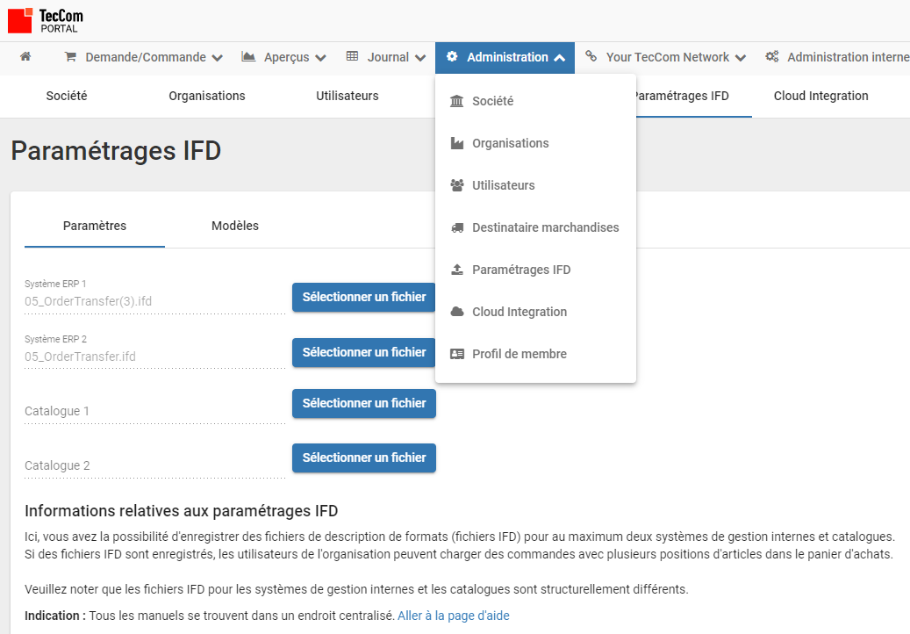Switch to the Modèles tab
The image size is (910, 634).
(x=235, y=226)
